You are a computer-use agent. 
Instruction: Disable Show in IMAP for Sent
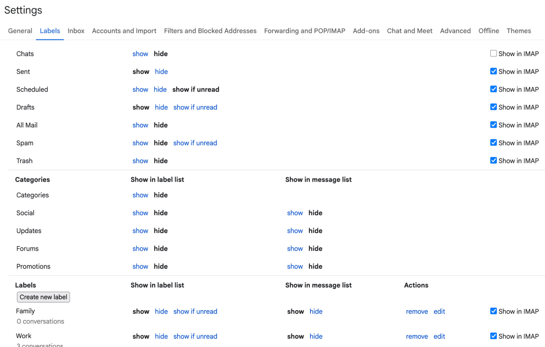coord(493,71)
